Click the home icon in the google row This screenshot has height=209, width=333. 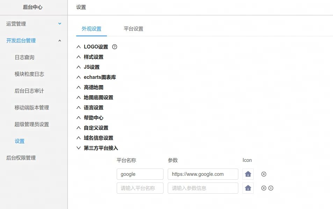pos(248,174)
